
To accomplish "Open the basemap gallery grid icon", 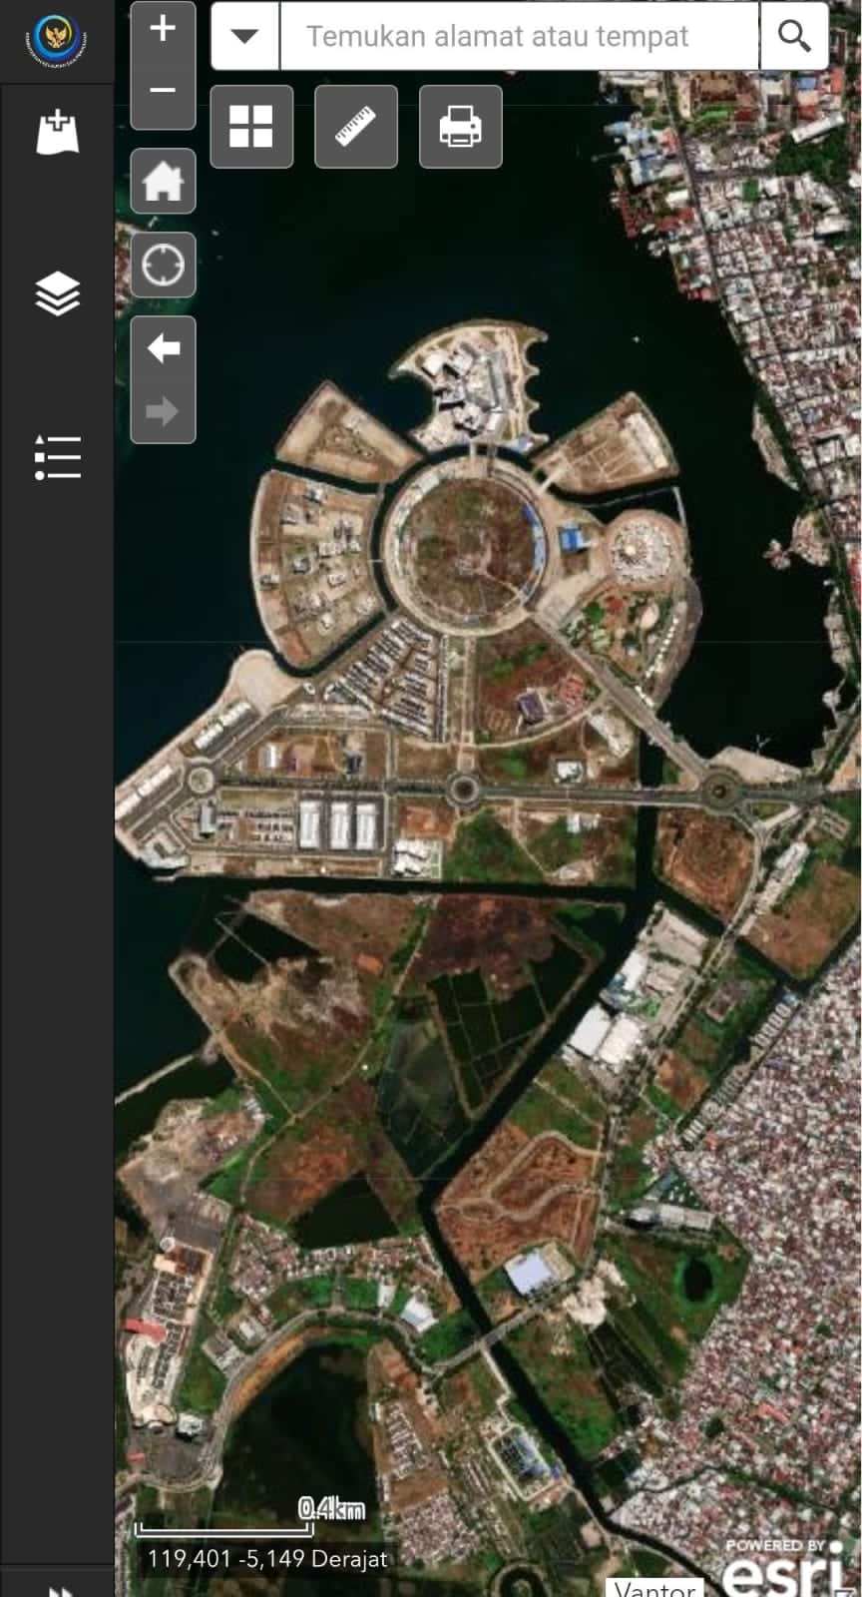I will click(x=251, y=127).
